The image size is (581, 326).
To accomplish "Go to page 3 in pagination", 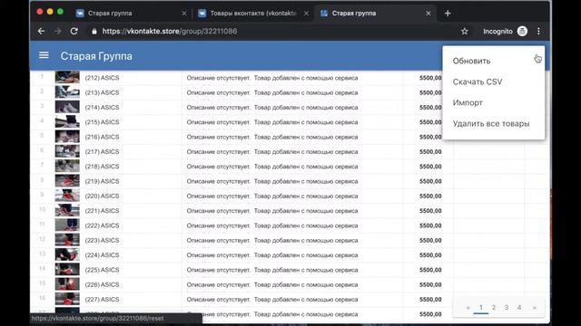I will click(507, 308).
